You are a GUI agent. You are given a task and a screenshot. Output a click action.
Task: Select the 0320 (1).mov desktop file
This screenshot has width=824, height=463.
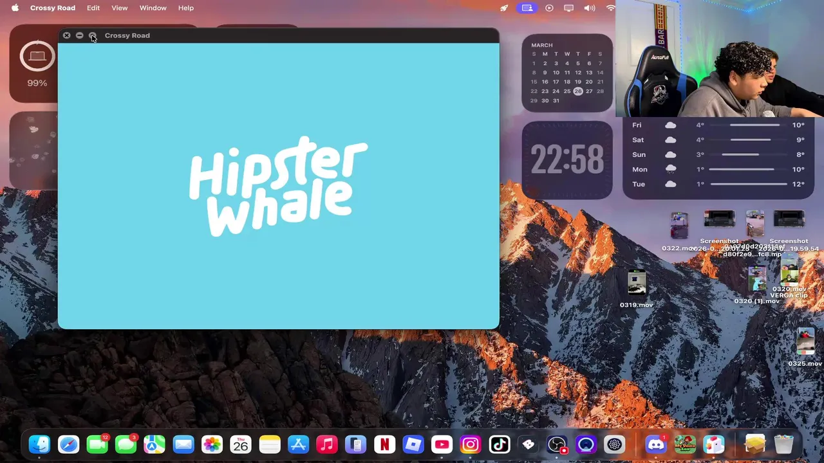(757, 285)
